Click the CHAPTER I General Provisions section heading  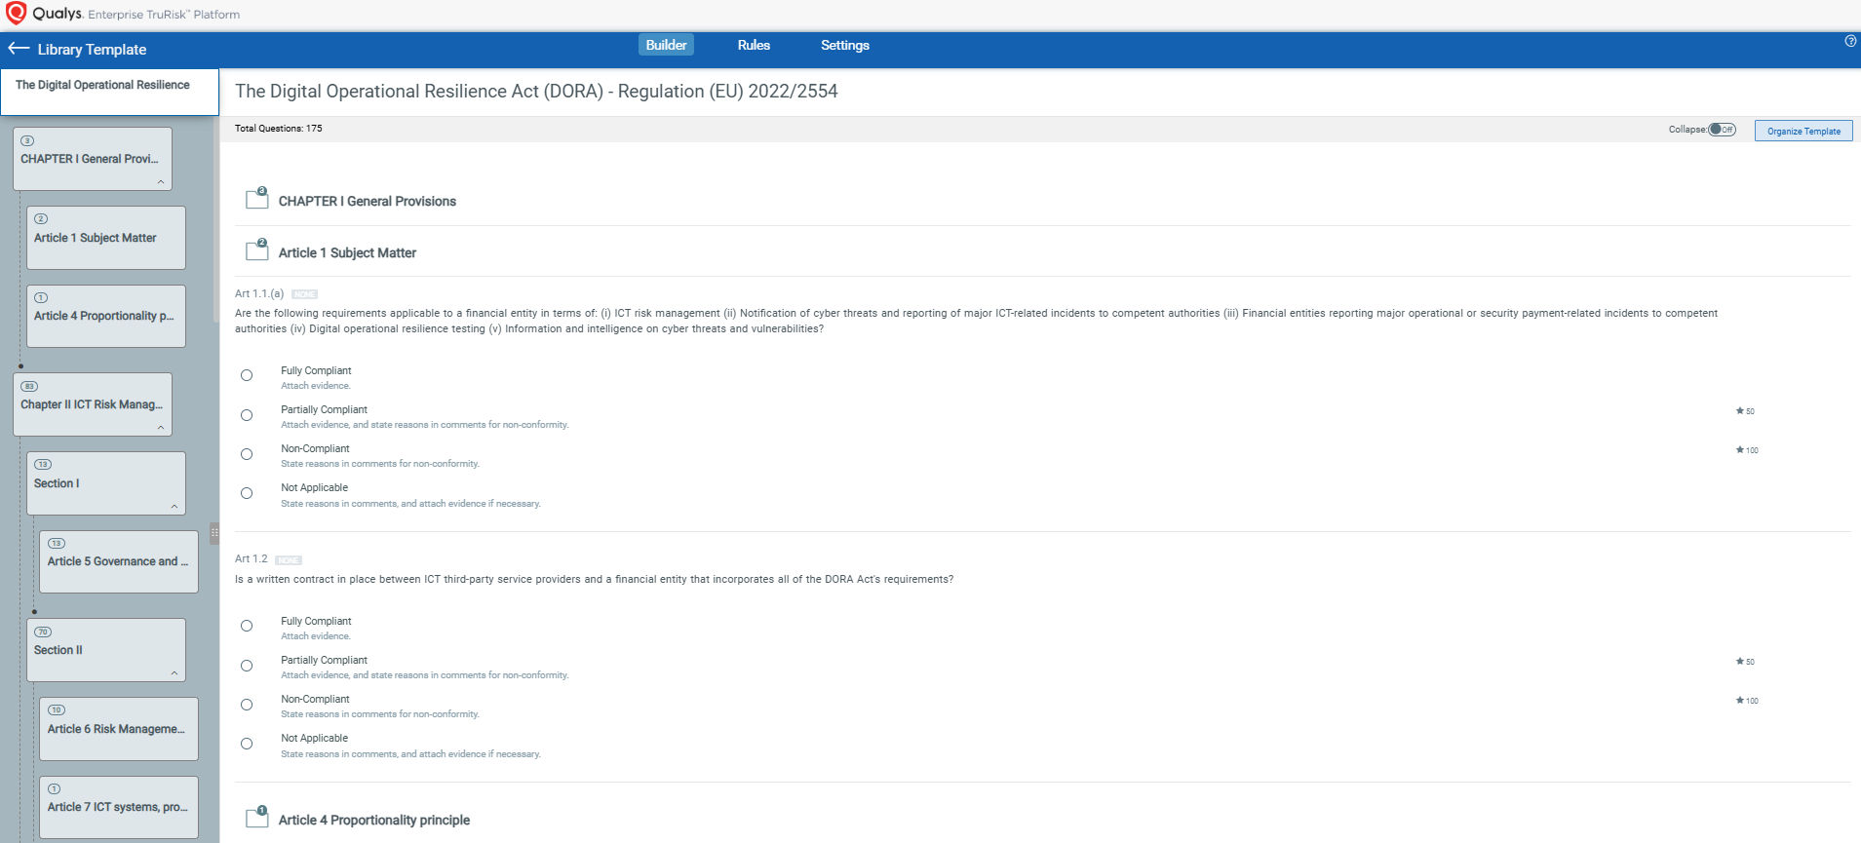point(368,201)
